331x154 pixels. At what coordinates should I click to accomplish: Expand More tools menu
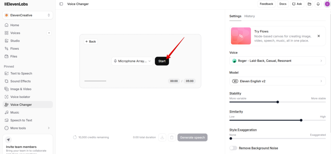pyautogui.click(x=28, y=128)
